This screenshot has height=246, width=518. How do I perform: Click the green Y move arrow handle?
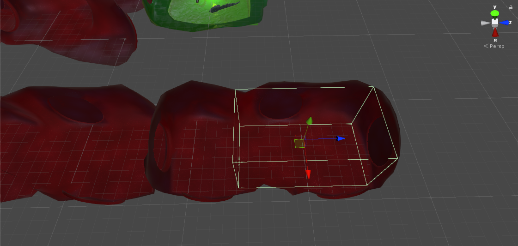coord(310,121)
